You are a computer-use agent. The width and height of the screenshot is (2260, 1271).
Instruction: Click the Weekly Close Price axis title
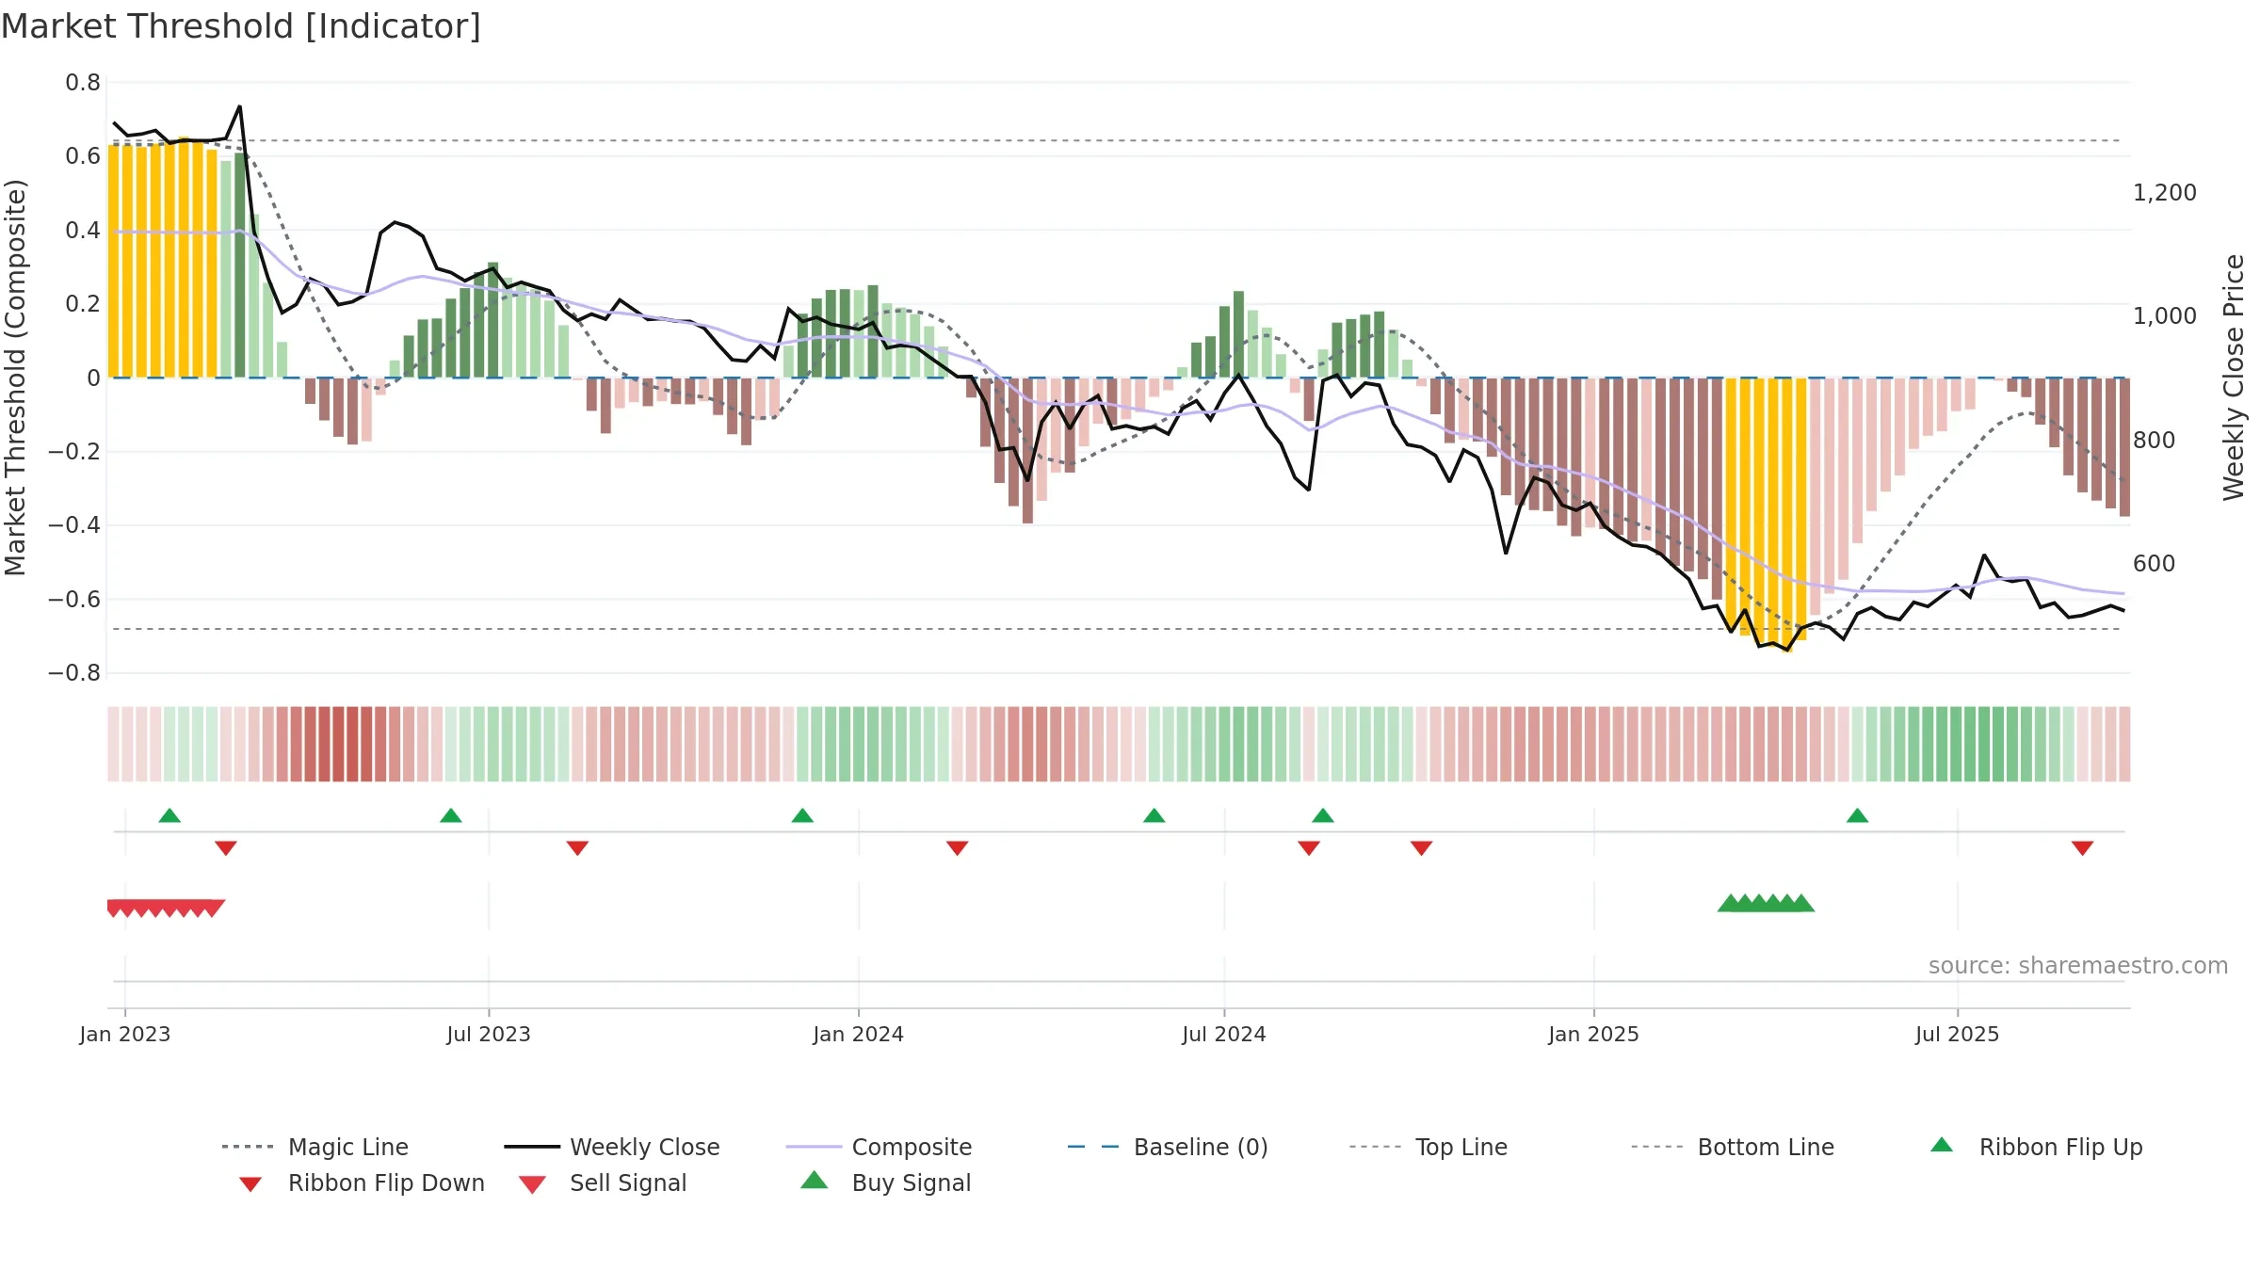coord(2234,378)
